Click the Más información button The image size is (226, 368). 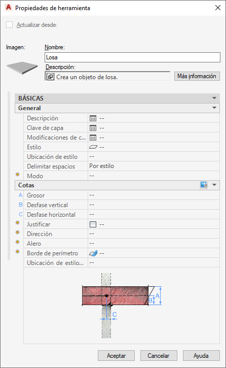tap(197, 76)
